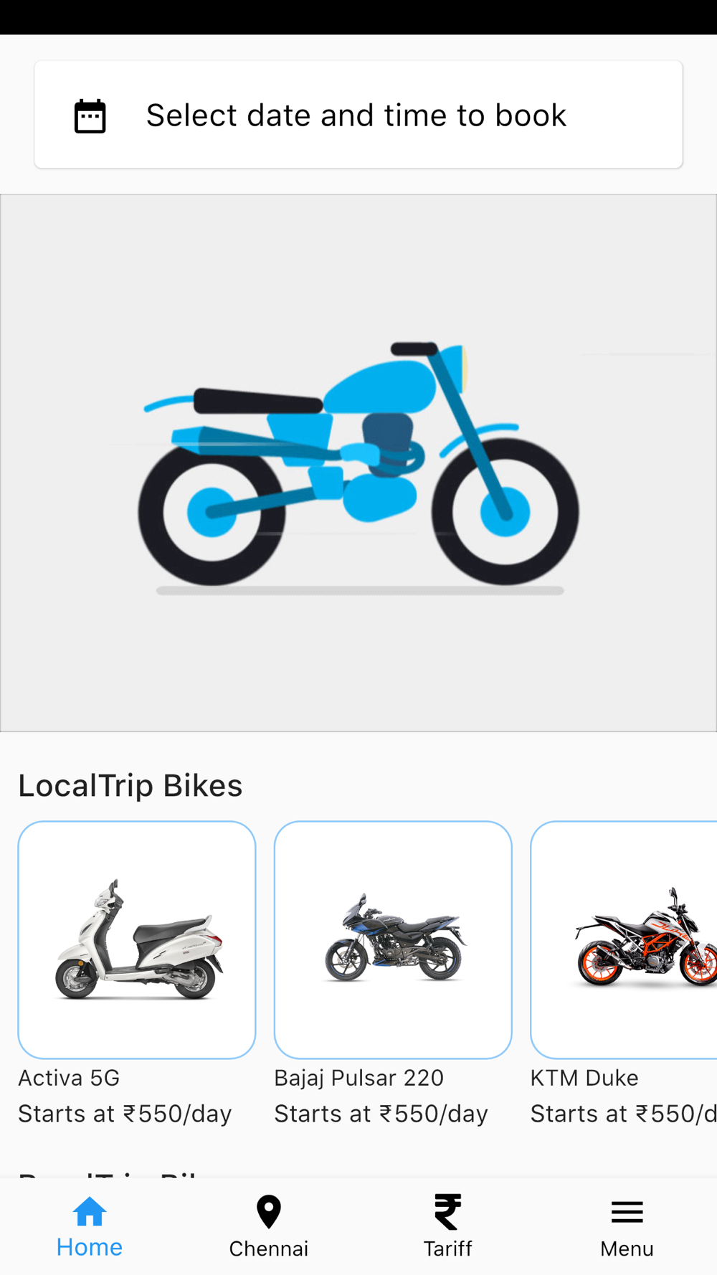
Task: Open the Menu tab label
Action: pos(627,1248)
